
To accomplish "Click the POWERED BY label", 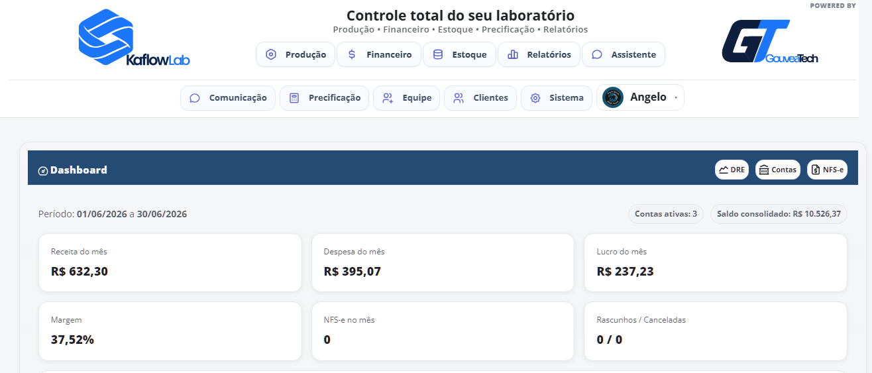I will (x=833, y=5).
